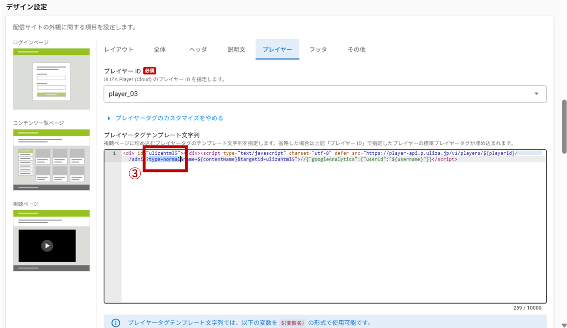Open the レイアウト tab
This screenshot has height=328, width=567.
(119, 49)
